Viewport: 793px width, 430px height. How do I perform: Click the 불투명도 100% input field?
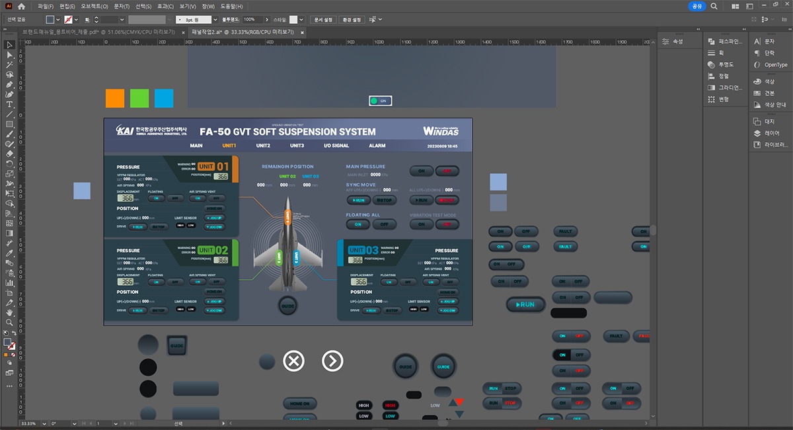252,20
